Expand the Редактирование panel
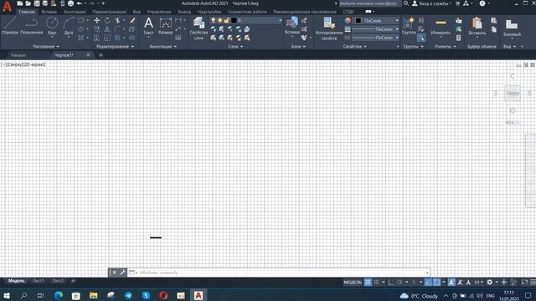Viewport: 536px width, 301px height. point(115,47)
